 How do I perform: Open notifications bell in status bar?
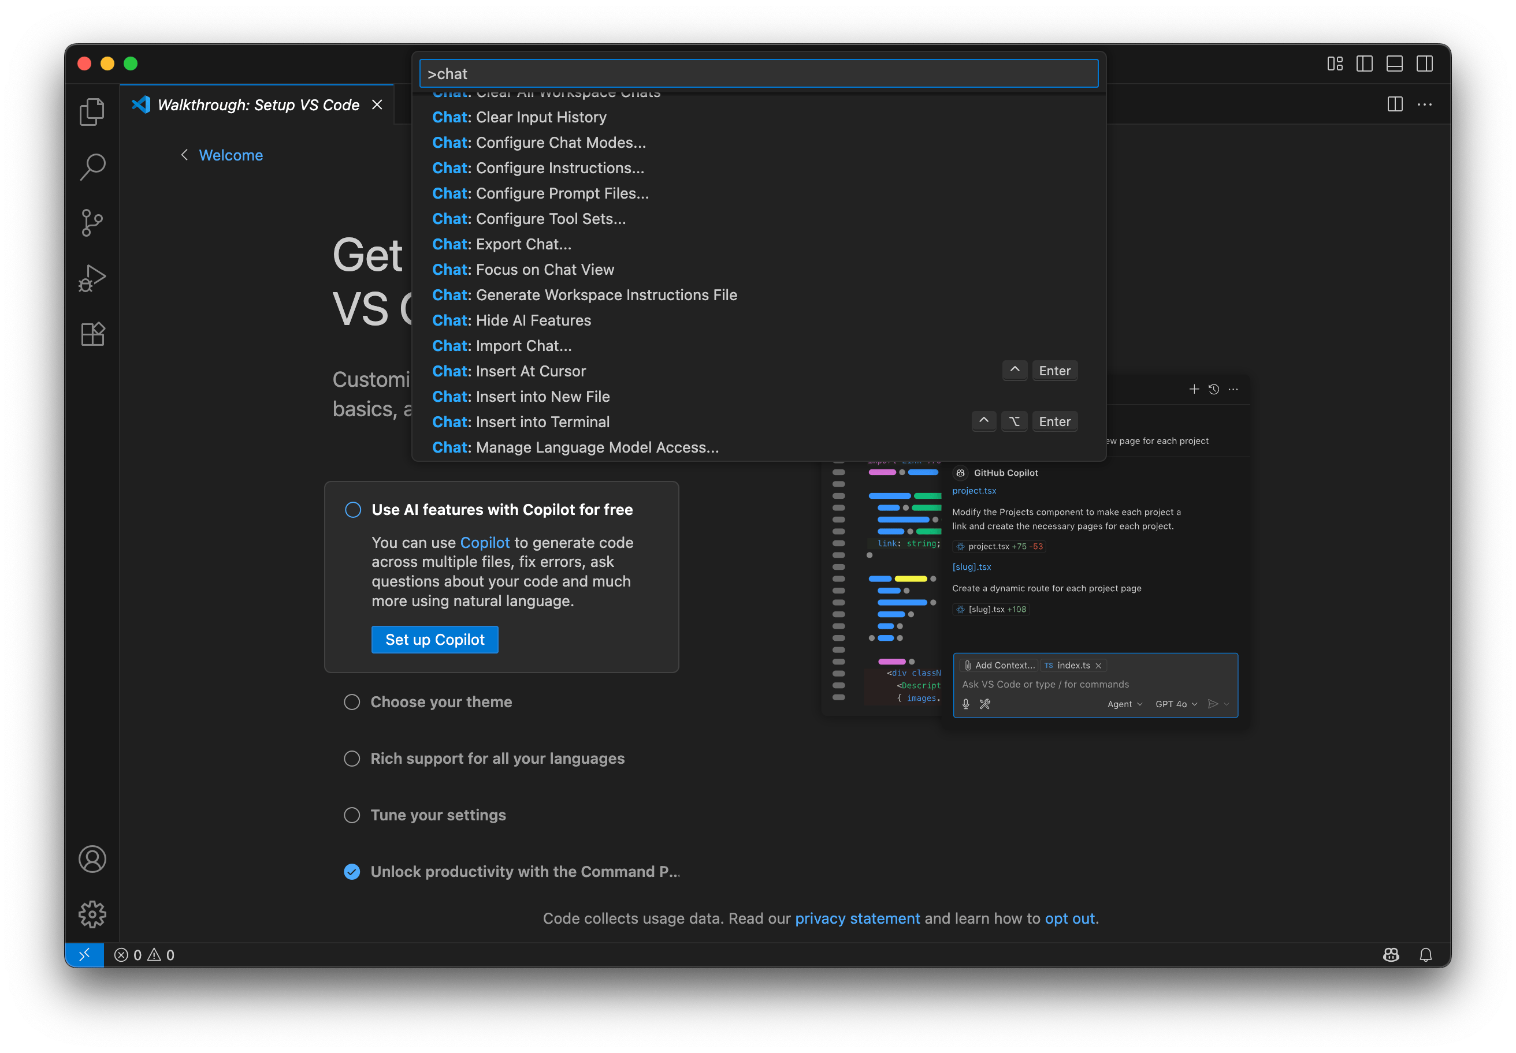(x=1425, y=955)
